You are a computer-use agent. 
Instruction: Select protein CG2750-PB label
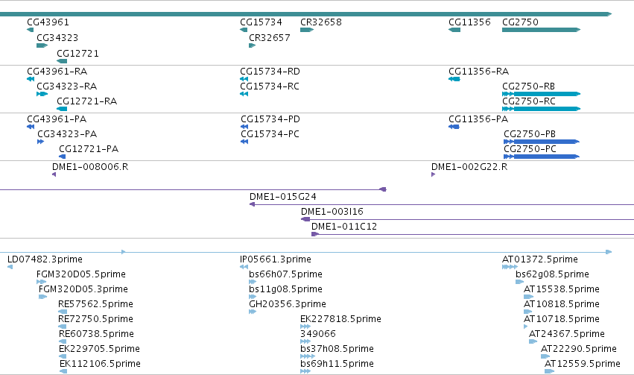(530, 134)
